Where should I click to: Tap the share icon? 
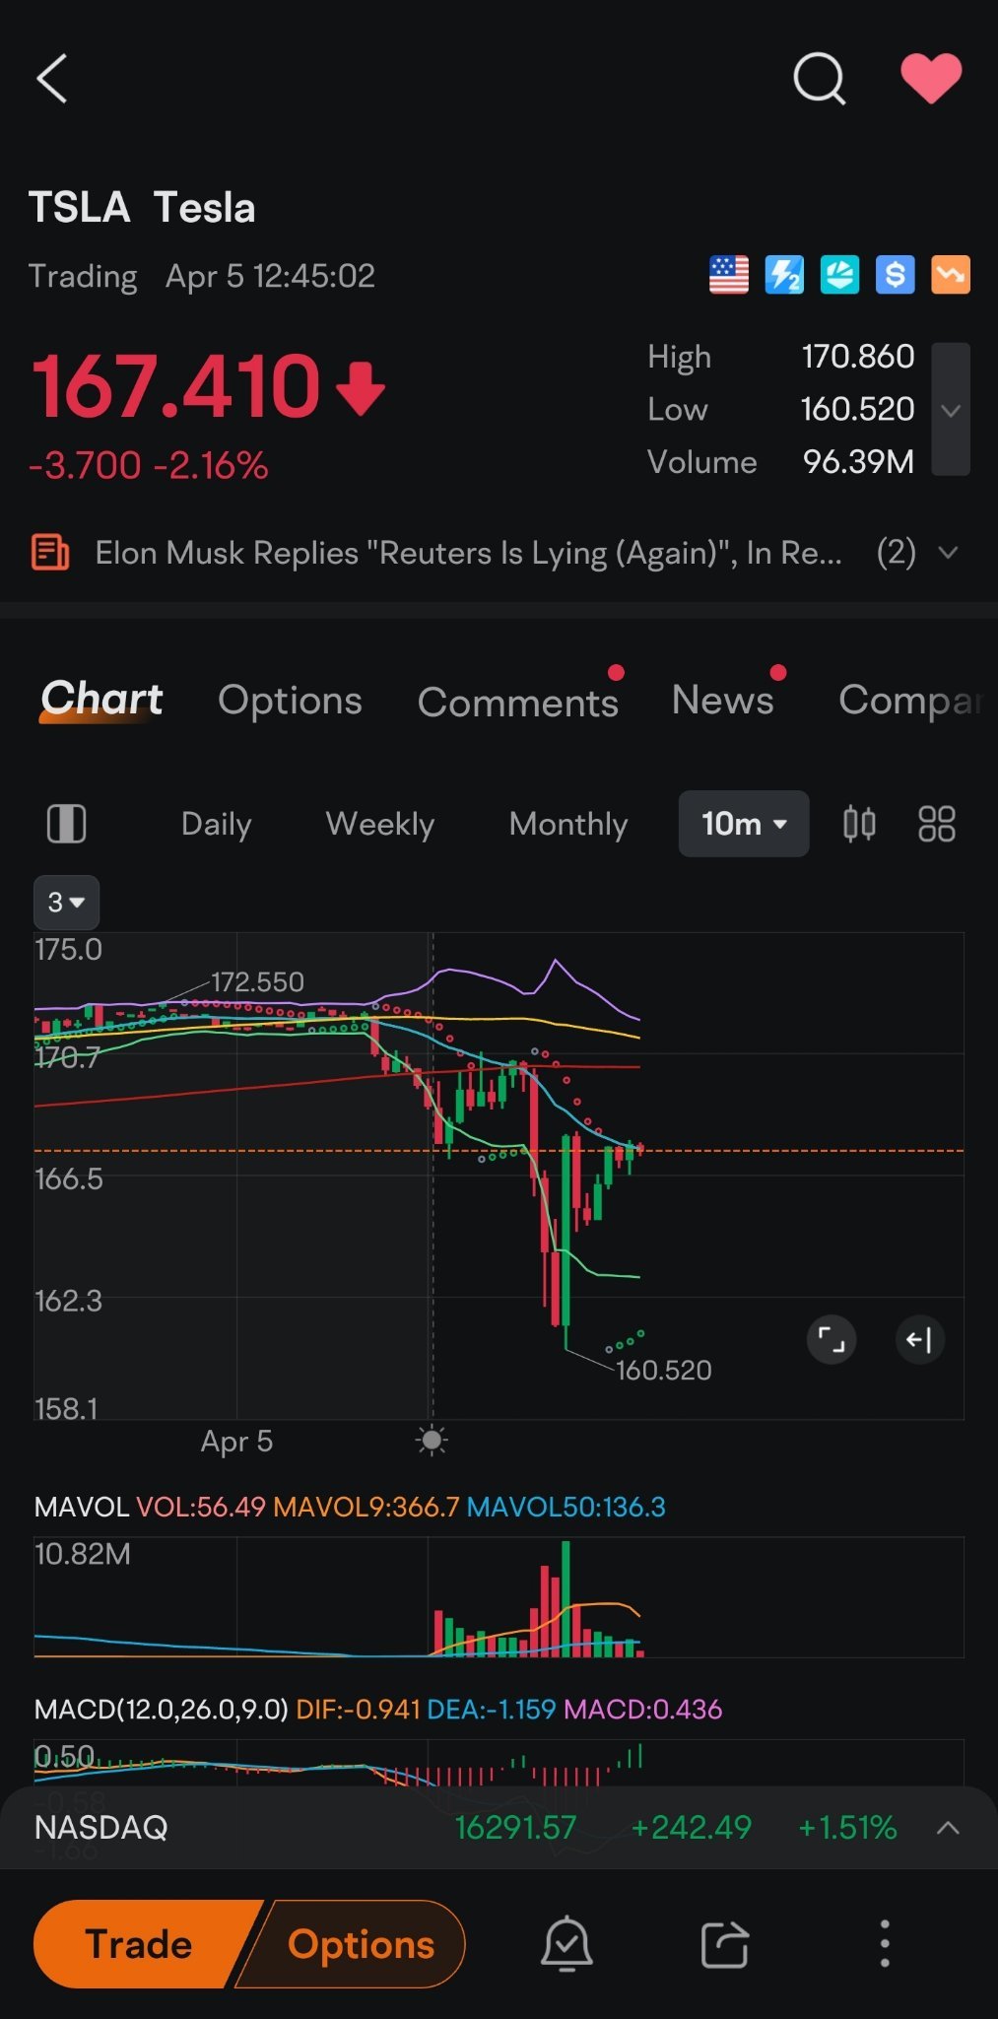pyautogui.click(x=725, y=1944)
